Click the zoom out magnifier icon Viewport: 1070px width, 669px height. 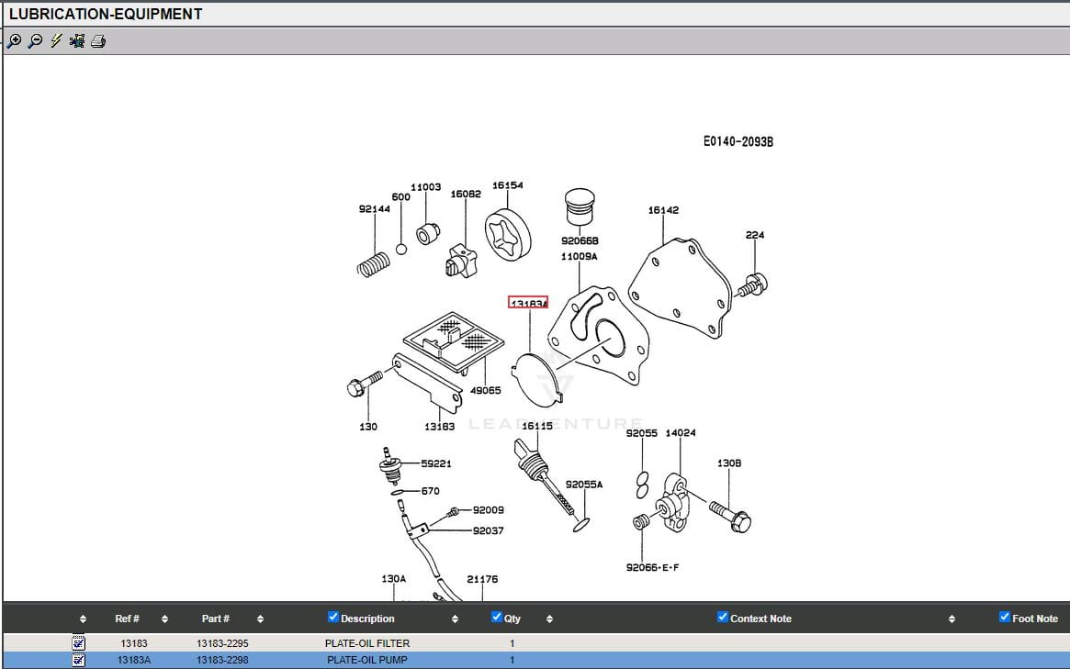35,41
